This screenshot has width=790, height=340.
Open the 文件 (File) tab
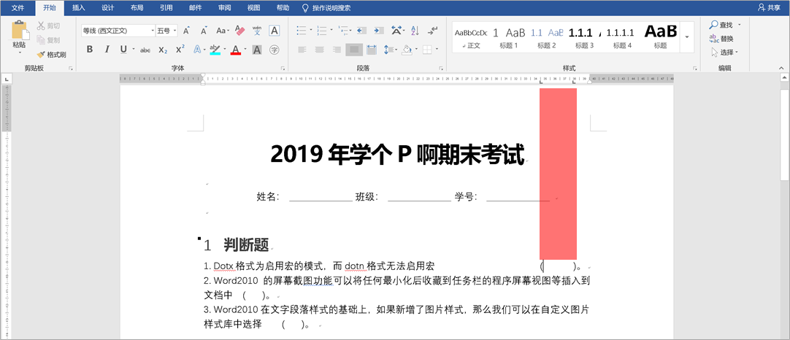pyautogui.click(x=18, y=7)
